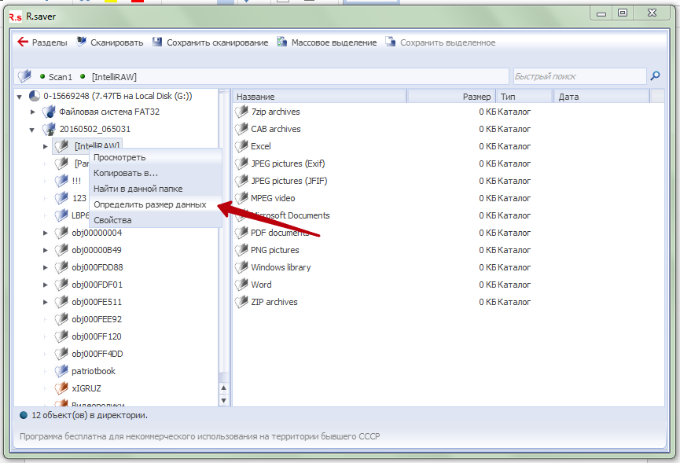
Task: Click the PNG pictures folder icon
Action: [x=241, y=250]
